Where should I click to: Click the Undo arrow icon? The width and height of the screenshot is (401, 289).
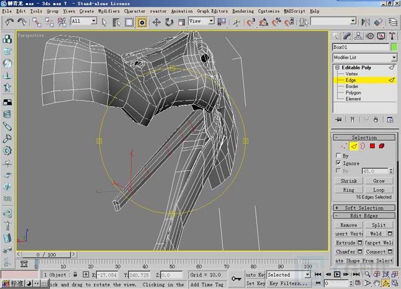9,22
